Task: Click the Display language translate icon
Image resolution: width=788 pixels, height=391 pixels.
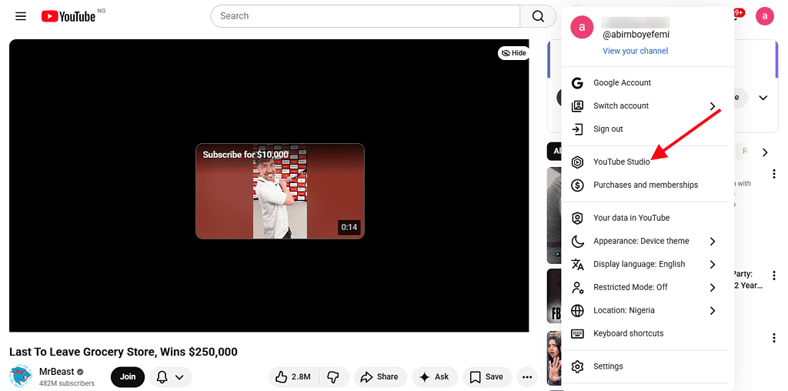Action: tap(577, 264)
